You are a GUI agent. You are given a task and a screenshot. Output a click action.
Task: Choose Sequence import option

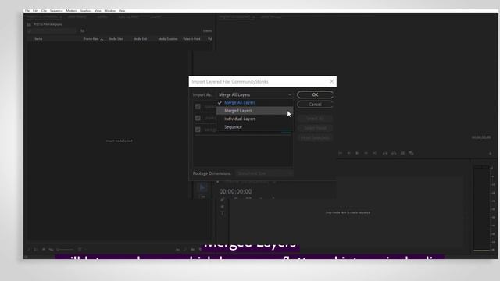click(x=255, y=127)
